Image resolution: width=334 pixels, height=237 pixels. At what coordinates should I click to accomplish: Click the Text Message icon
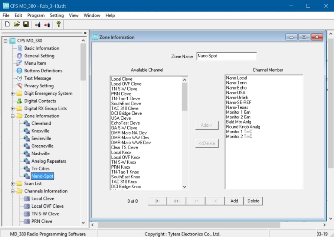pos(19,78)
